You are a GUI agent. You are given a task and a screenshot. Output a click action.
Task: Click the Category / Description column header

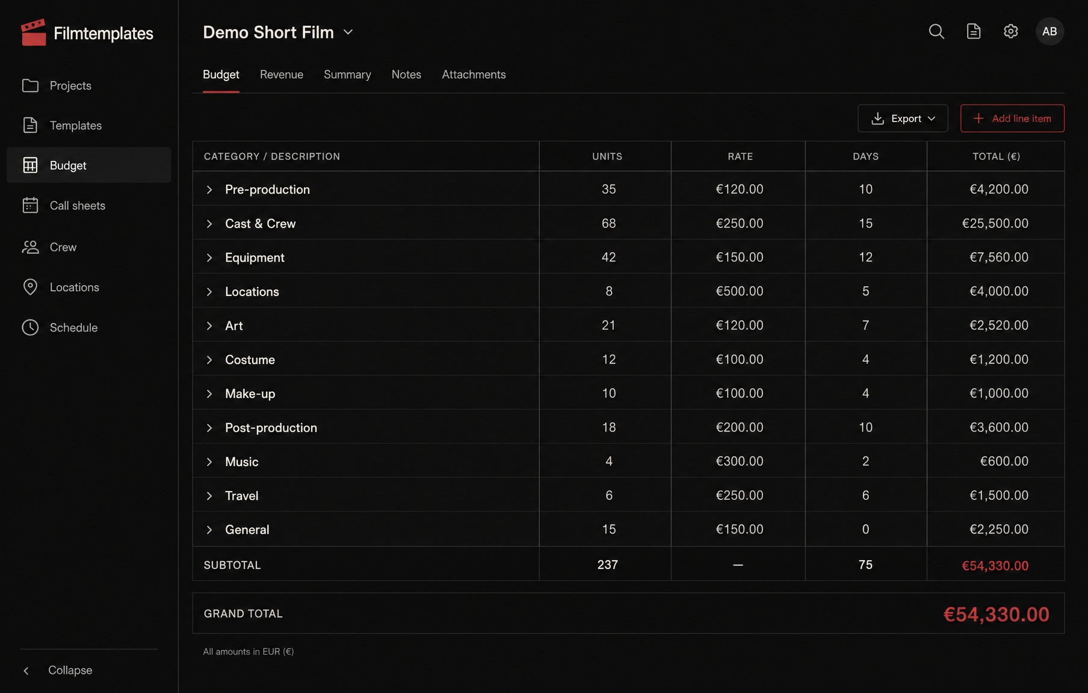tap(272, 156)
